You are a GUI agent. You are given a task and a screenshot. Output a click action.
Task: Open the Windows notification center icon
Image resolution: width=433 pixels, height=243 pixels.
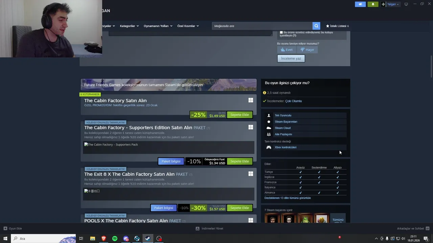coord(426,239)
